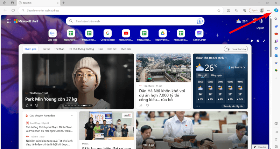
Task: Add page to favorites with star icon
Action: [x=219, y=11]
